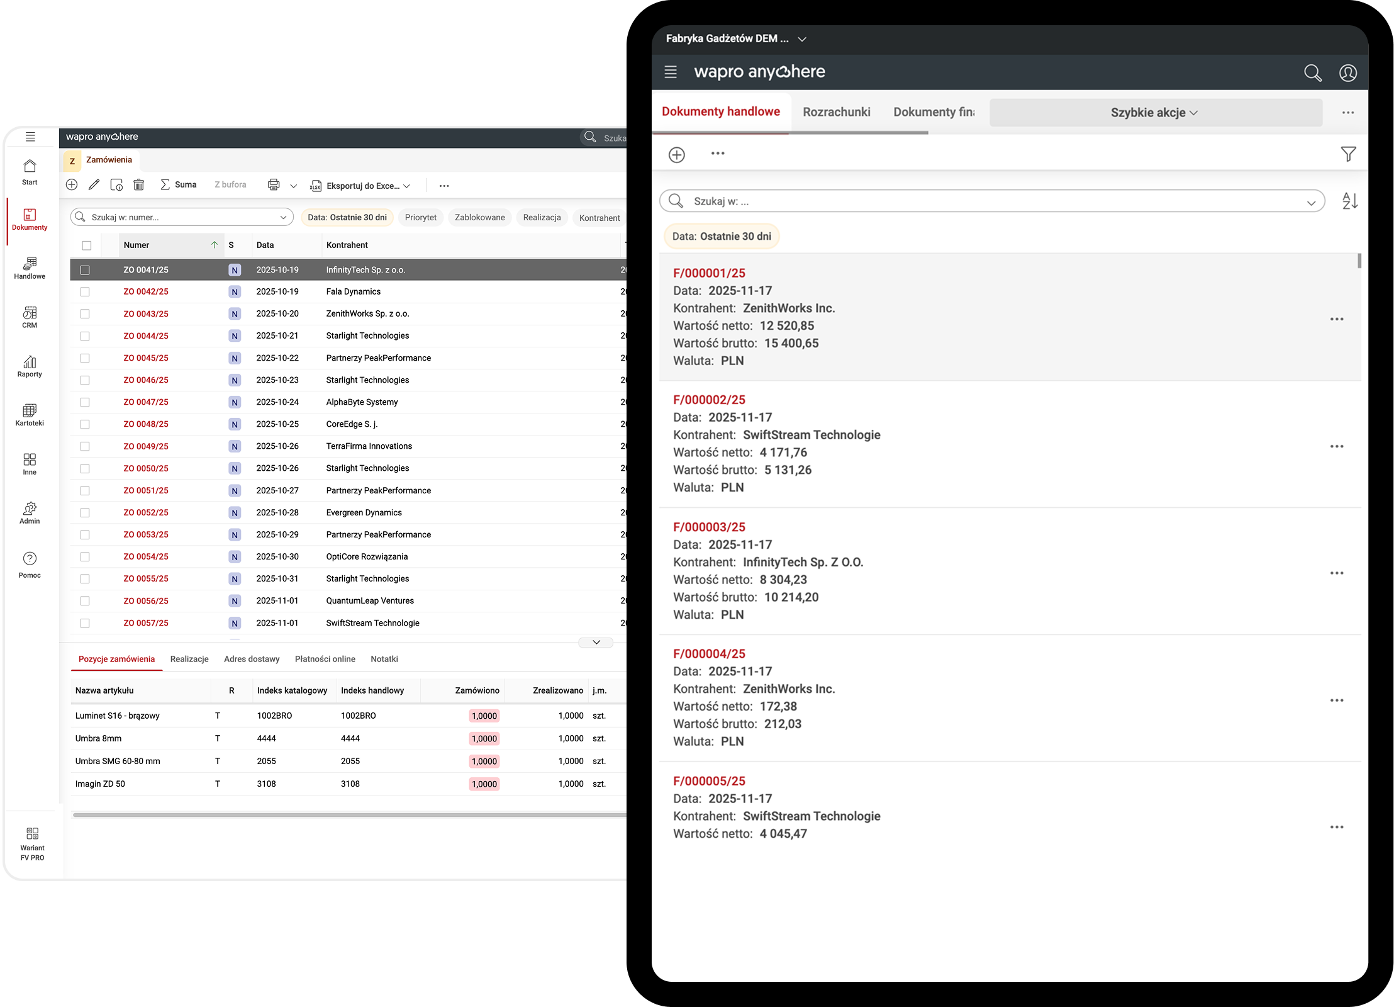Check the box for order ZO 0042/25
This screenshot has width=1394, height=1007.
pyautogui.click(x=85, y=292)
